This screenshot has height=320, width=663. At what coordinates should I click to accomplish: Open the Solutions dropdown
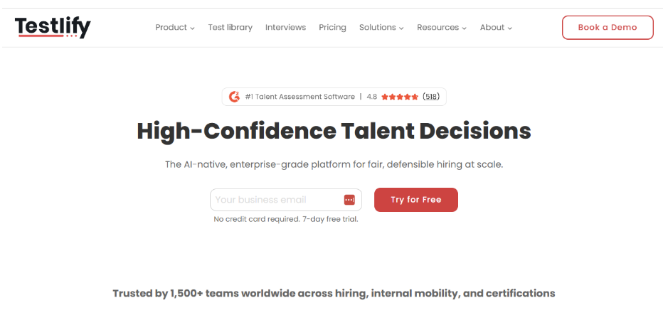pyautogui.click(x=381, y=28)
